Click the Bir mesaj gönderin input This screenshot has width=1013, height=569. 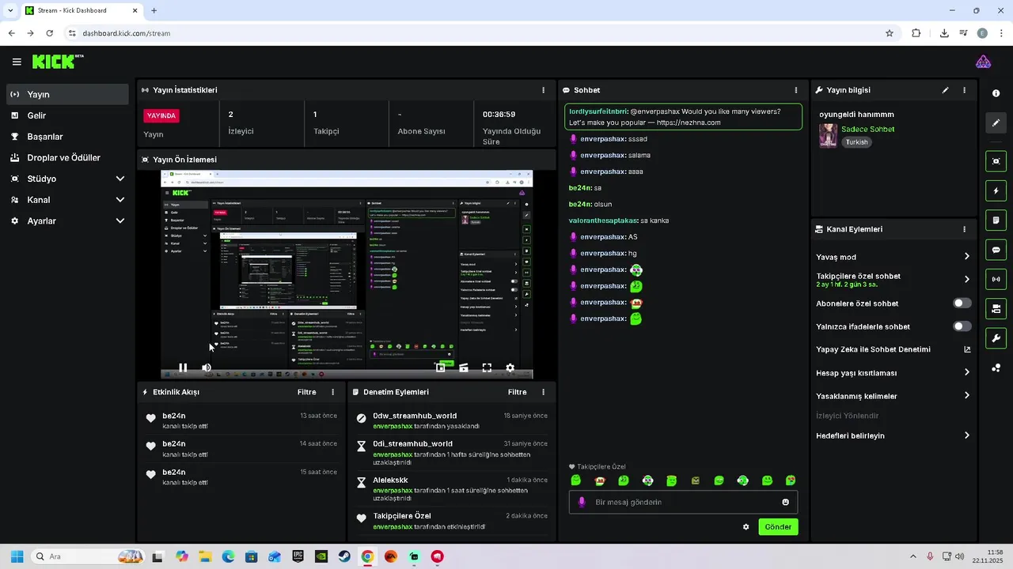[x=683, y=502]
